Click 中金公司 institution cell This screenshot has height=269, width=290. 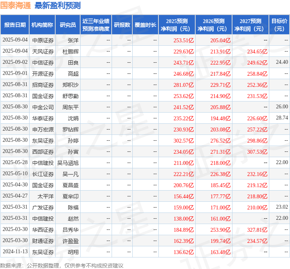pyautogui.click(x=43, y=107)
